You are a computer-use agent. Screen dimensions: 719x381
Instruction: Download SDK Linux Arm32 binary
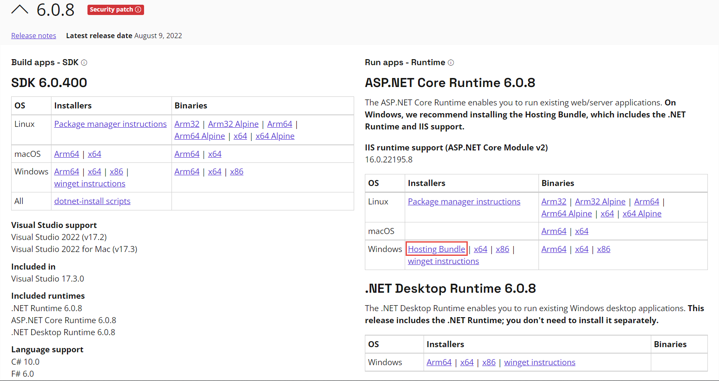(187, 124)
